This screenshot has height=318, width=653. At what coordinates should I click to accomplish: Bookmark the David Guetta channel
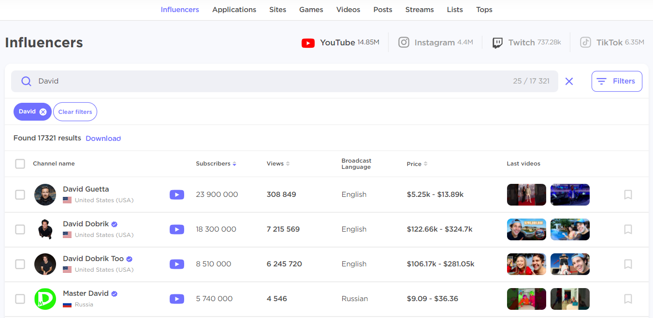tap(628, 195)
